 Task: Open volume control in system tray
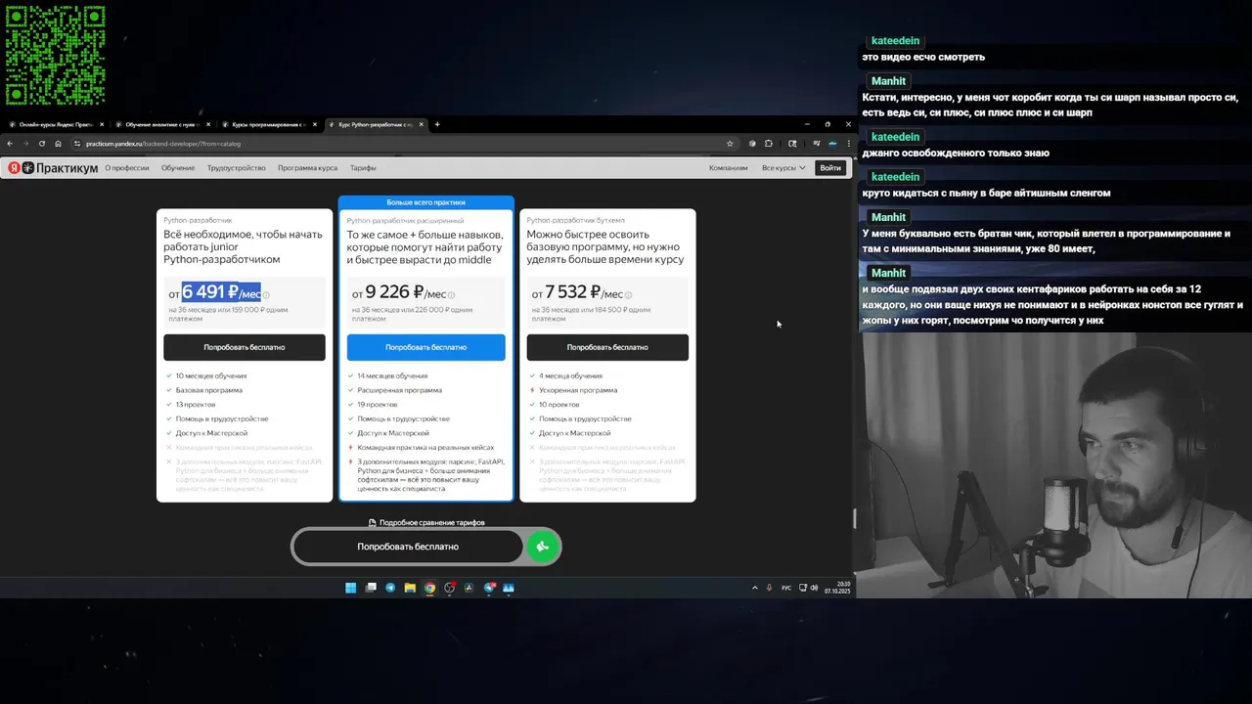point(814,588)
